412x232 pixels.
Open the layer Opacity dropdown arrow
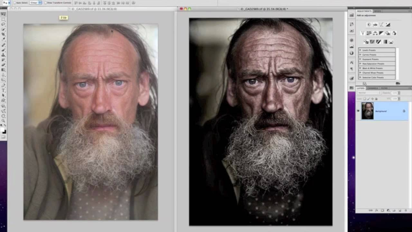click(399, 93)
